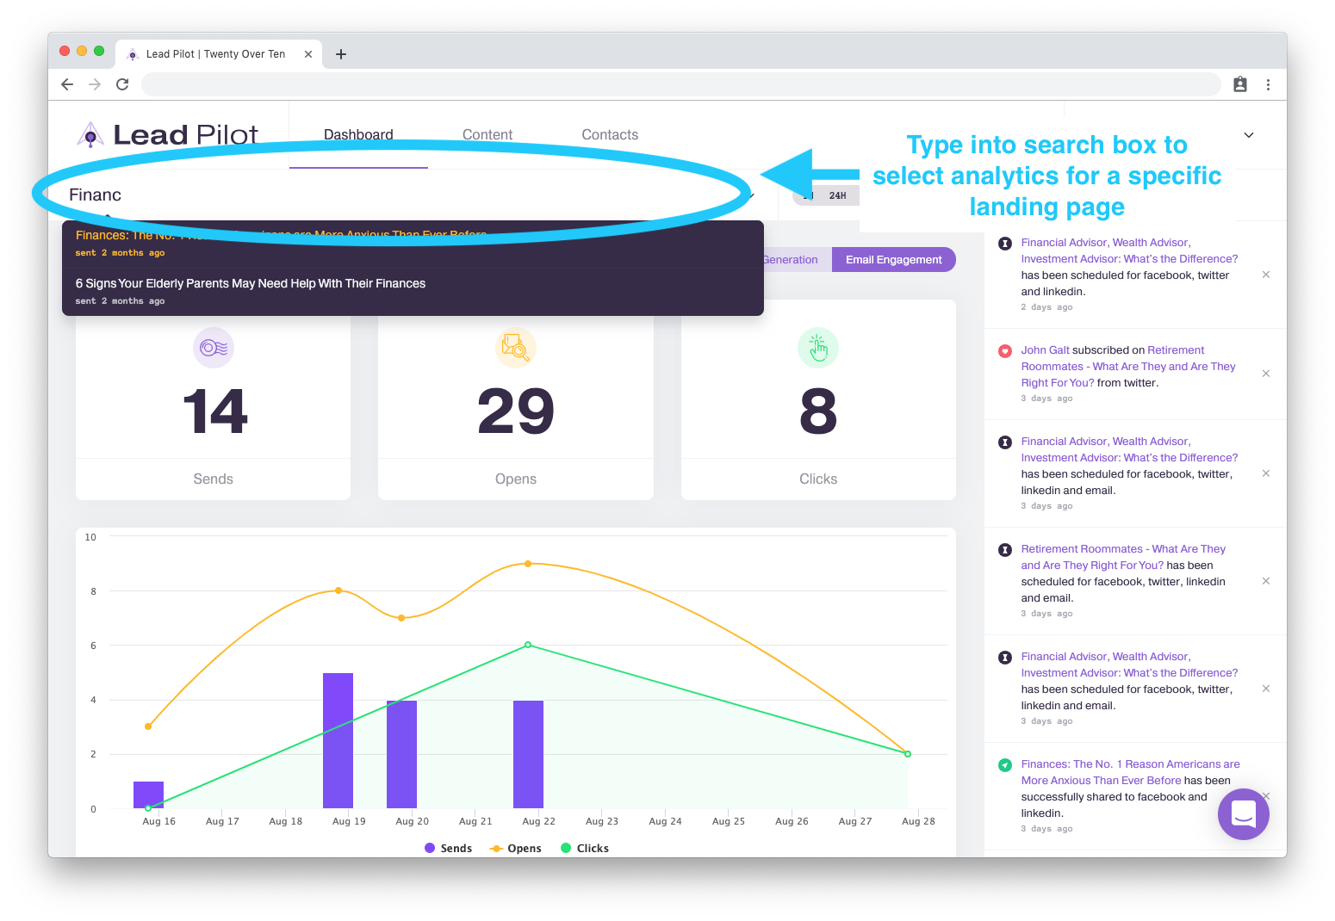Select the 'Lead Pilot | Twenty Over Ten' browser tab
The width and height of the screenshot is (1335, 921).
click(219, 54)
